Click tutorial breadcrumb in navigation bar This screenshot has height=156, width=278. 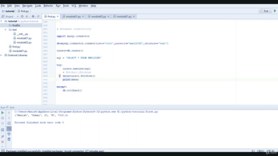tap(8, 11)
